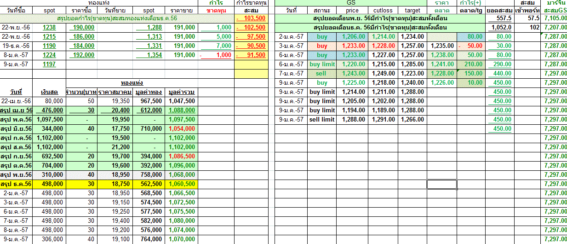
Task: Click the red 'ขาดทุน' header cell
Action: [216, 10]
